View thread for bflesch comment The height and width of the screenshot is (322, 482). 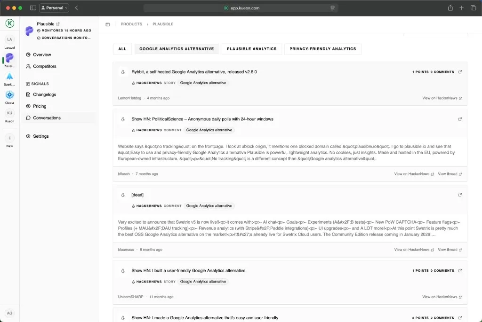pyautogui.click(x=450, y=174)
